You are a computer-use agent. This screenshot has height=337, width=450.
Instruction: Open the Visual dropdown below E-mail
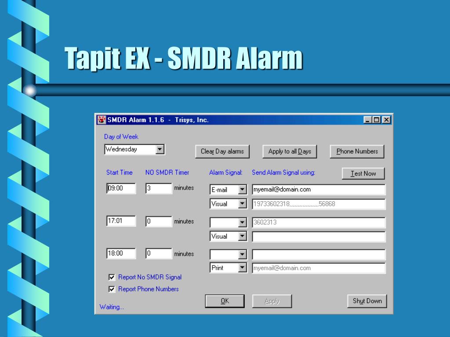tap(242, 204)
